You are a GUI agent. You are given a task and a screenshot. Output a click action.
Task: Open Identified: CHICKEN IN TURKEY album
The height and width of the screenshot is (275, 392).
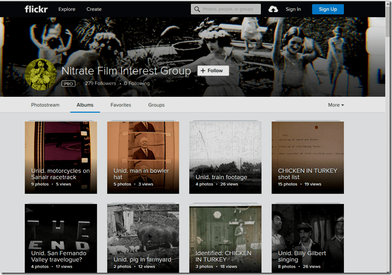click(225, 238)
